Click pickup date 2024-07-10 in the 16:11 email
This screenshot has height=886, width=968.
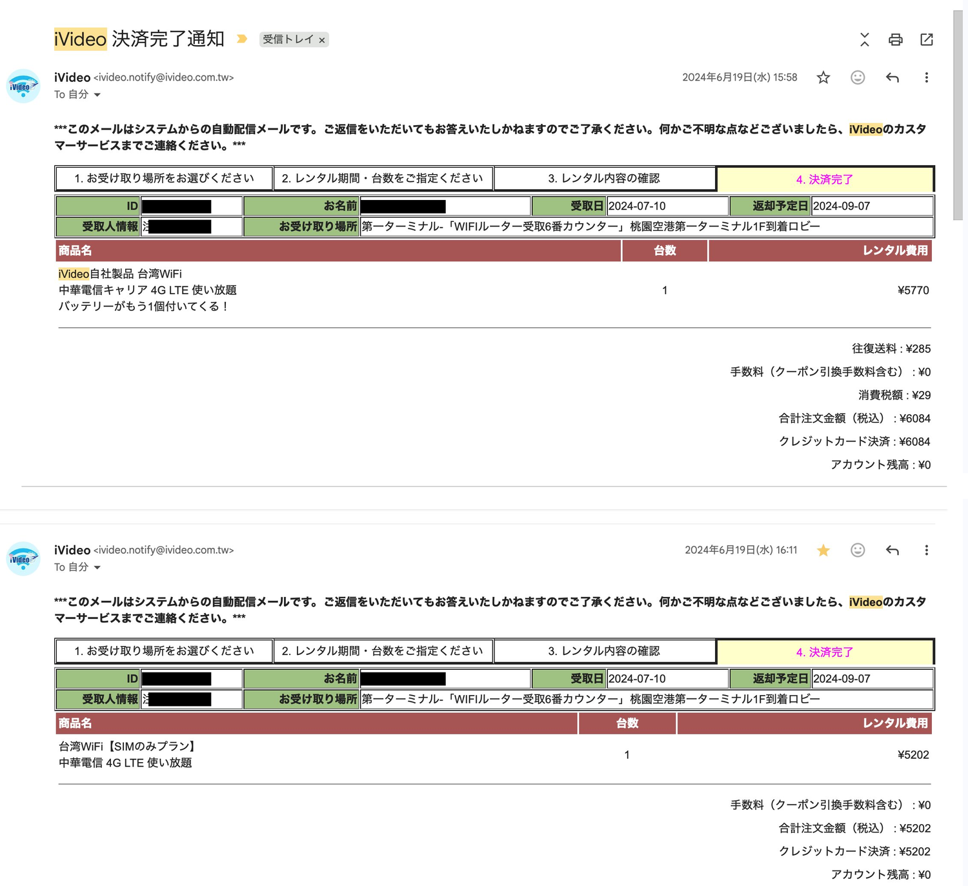pos(637,679)
